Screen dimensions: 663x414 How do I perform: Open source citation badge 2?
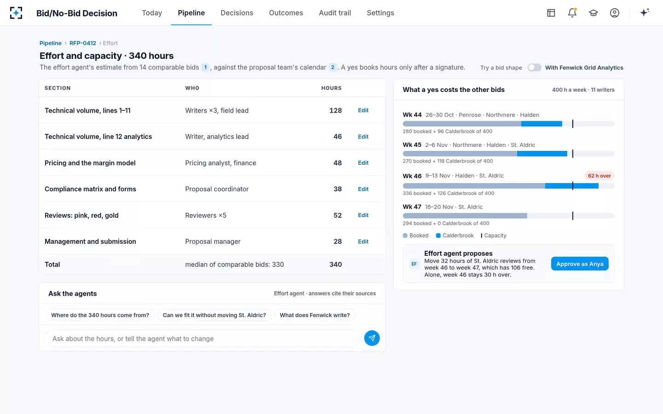point(333,67)
